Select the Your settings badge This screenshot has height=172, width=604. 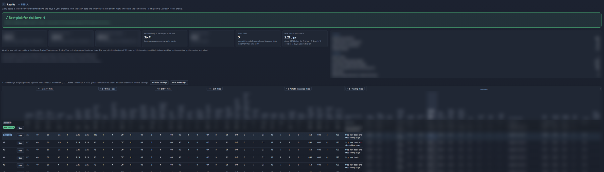[x=9, y=127]
